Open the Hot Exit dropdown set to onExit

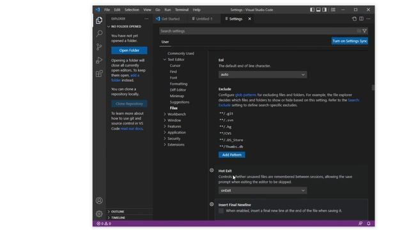coord(263,190)
